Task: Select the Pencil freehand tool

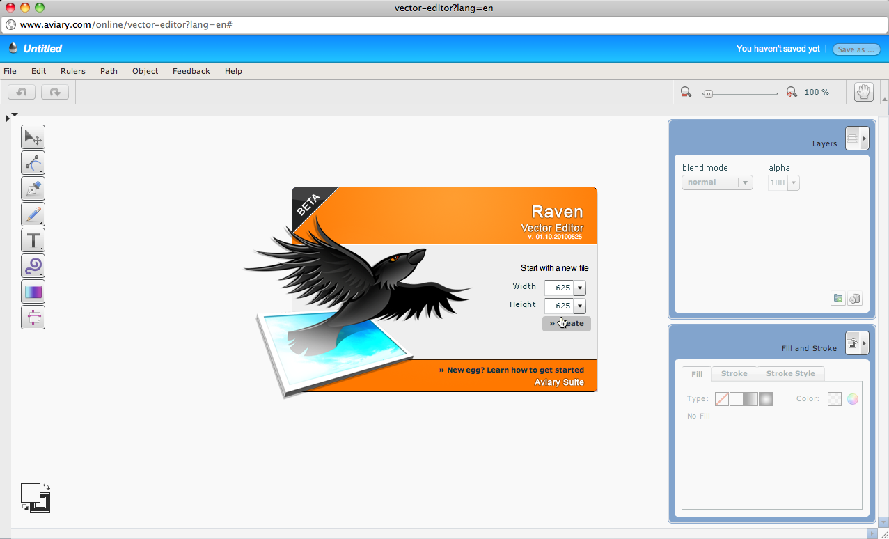Action: (33, 214)
